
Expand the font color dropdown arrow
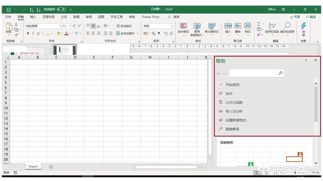(x=71, y=34)
